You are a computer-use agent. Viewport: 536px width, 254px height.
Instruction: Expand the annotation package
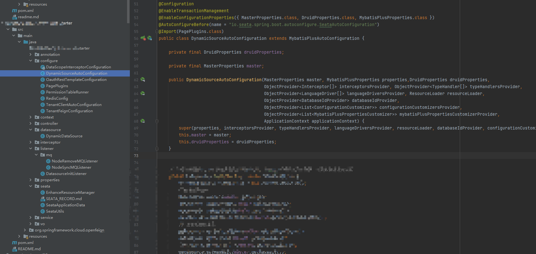30,55
